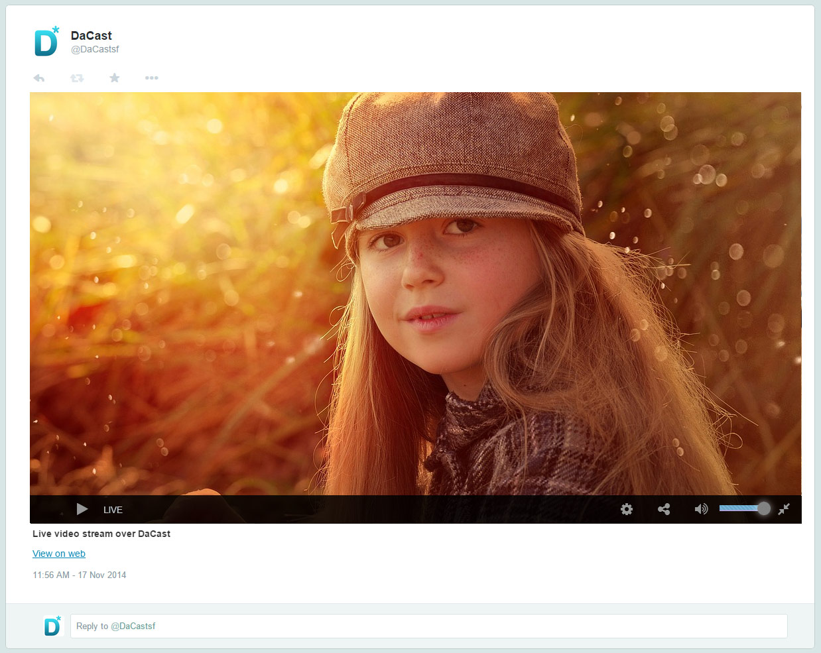Click the reply arrow icon
This screenshot has width=821, height=653.
tap(39, 78)
